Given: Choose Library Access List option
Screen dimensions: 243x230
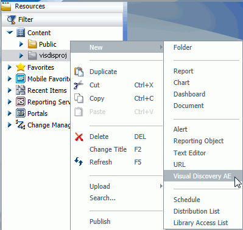Looking at the screenshot, I should tap(200, 223).
